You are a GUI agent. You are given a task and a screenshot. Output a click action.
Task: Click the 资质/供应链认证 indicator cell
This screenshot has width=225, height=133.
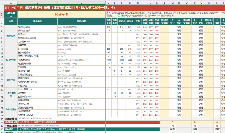pyautogui.click(x=37, y=115)
